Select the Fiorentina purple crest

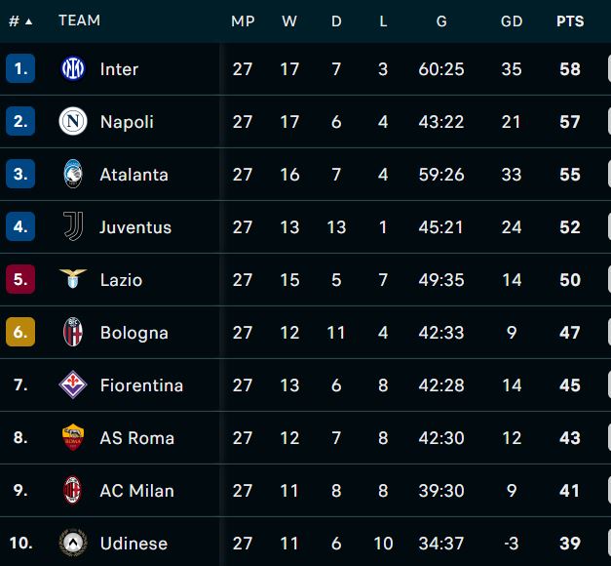coord(73,384)
